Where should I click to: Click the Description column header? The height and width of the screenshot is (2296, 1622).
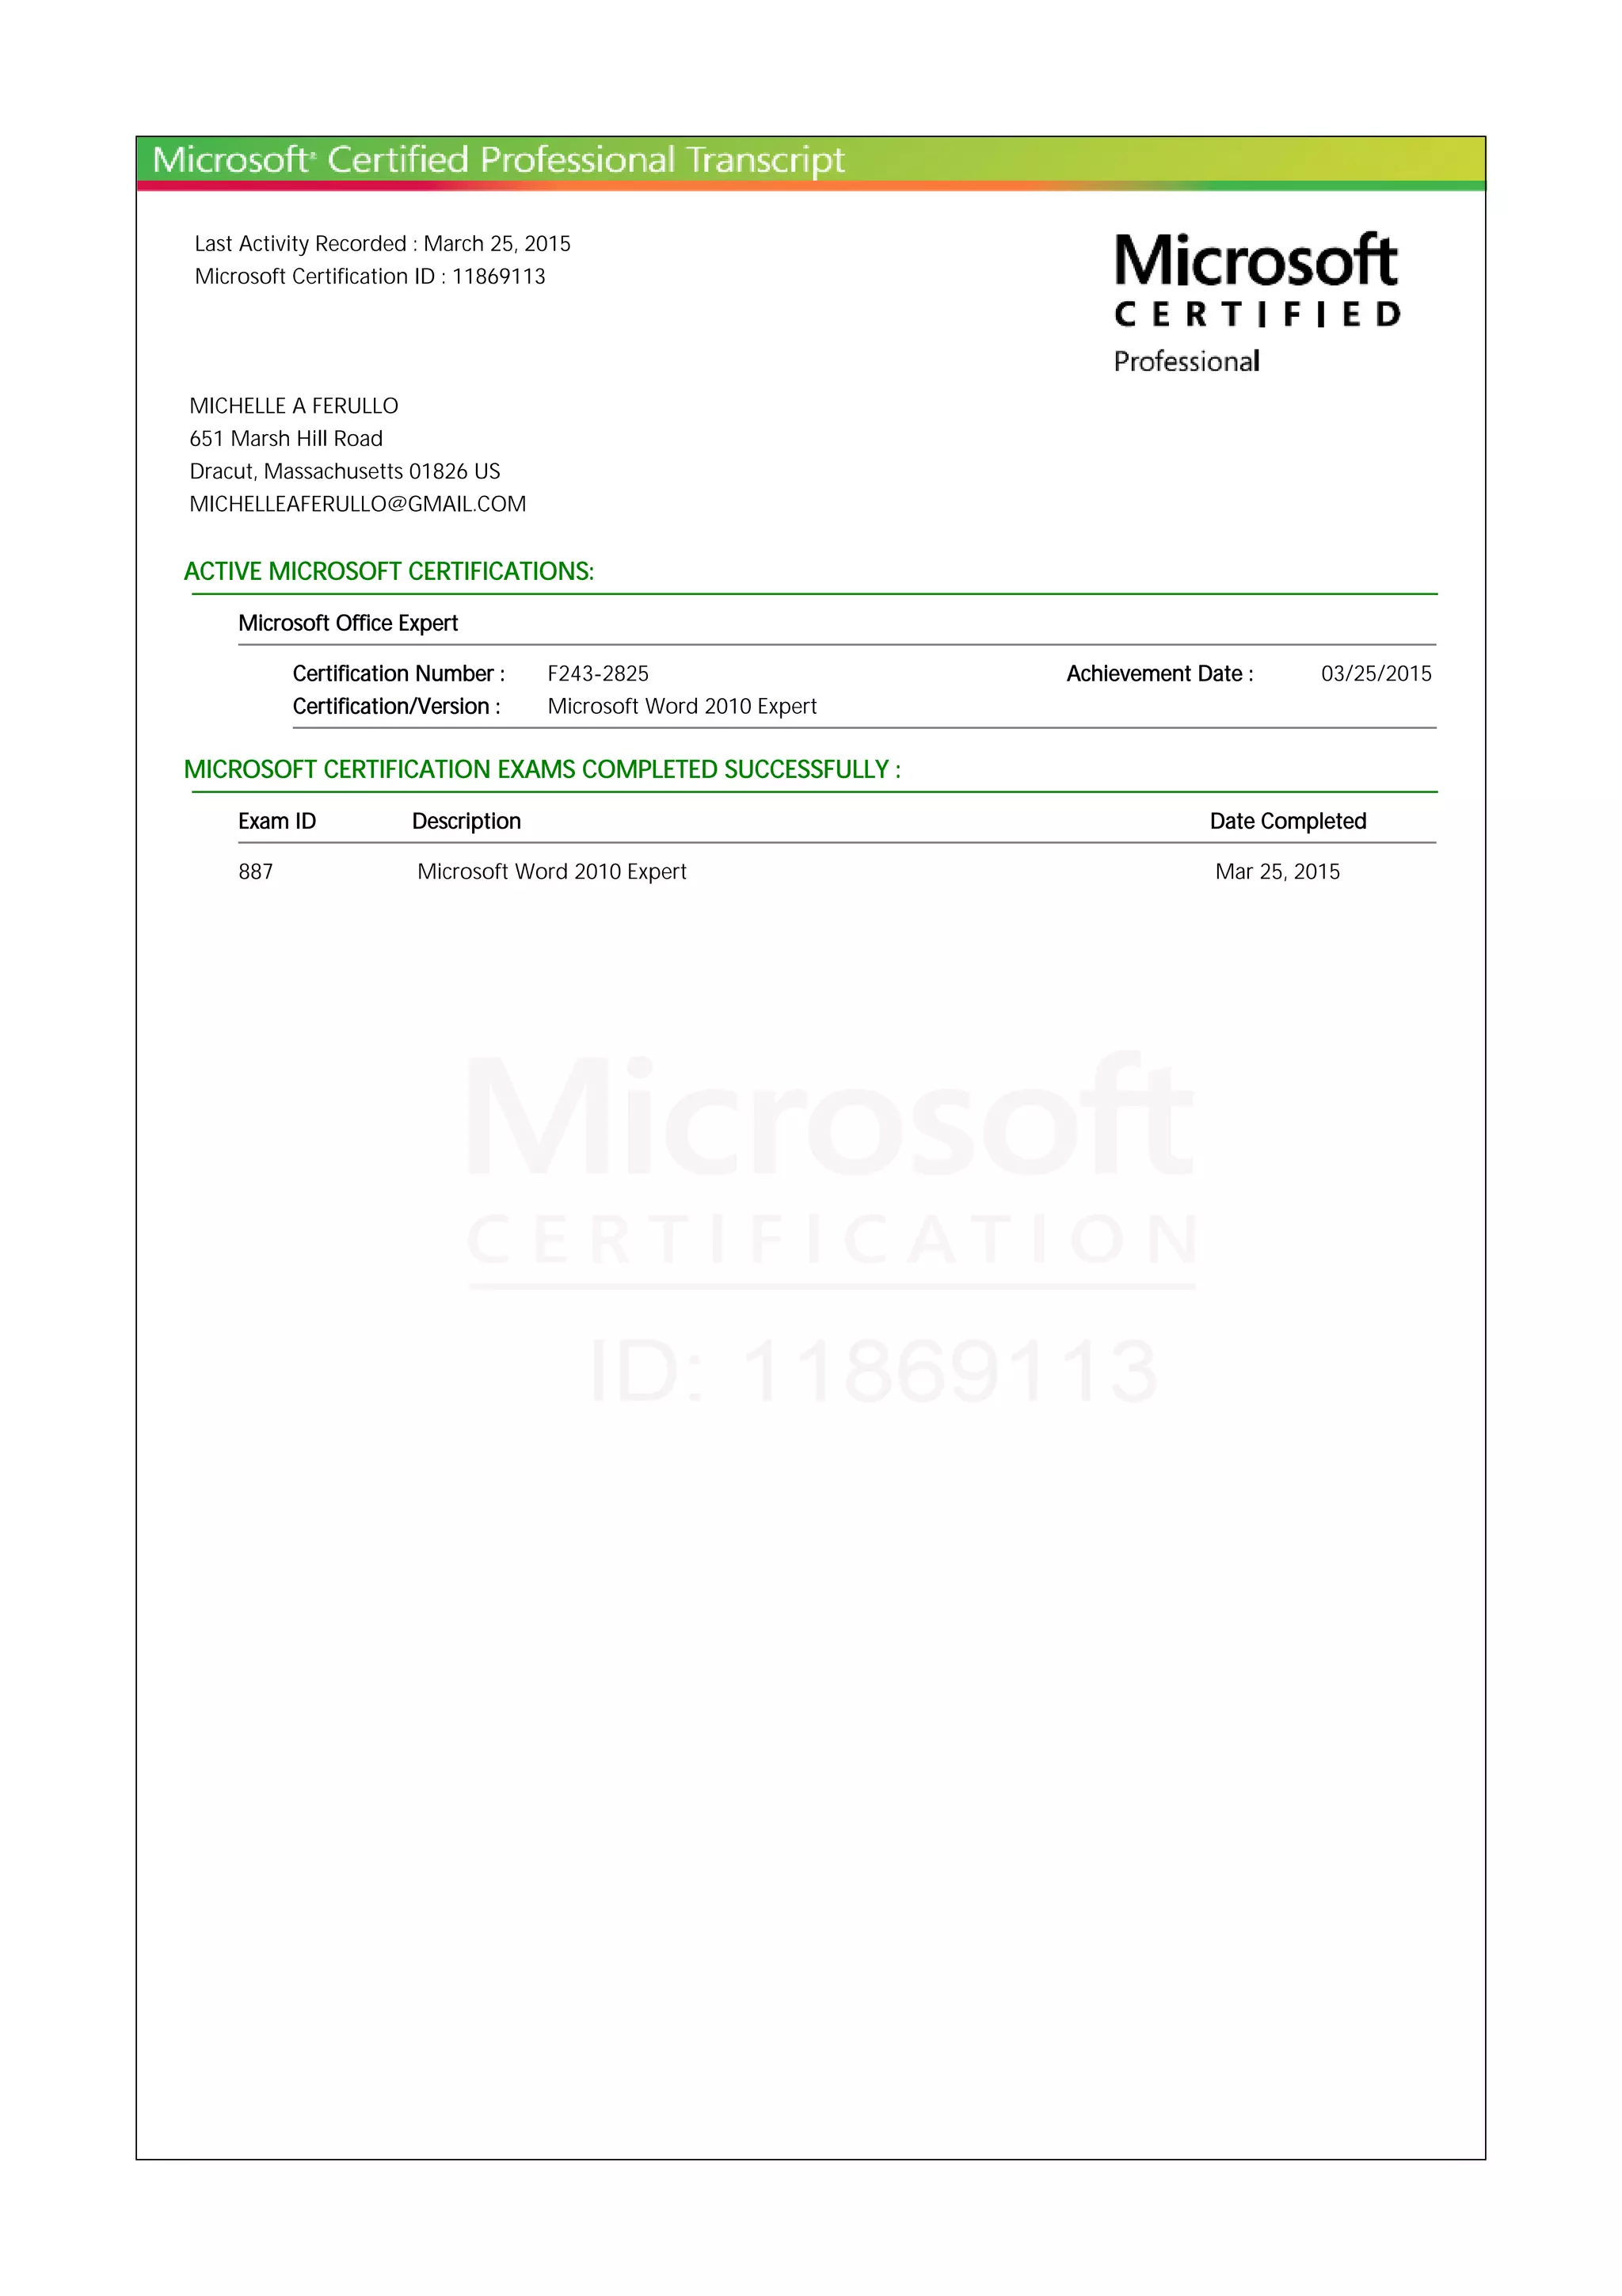pyautogui.click(x=466, y=821)
